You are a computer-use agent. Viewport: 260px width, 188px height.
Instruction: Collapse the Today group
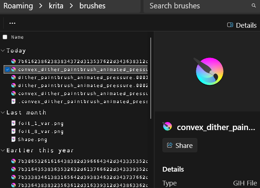pos(3,50)
